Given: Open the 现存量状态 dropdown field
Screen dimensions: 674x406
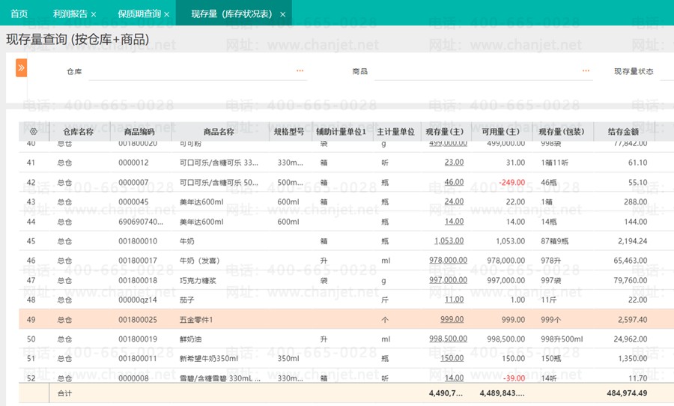Looking at the screenshot, I should 667,72.
